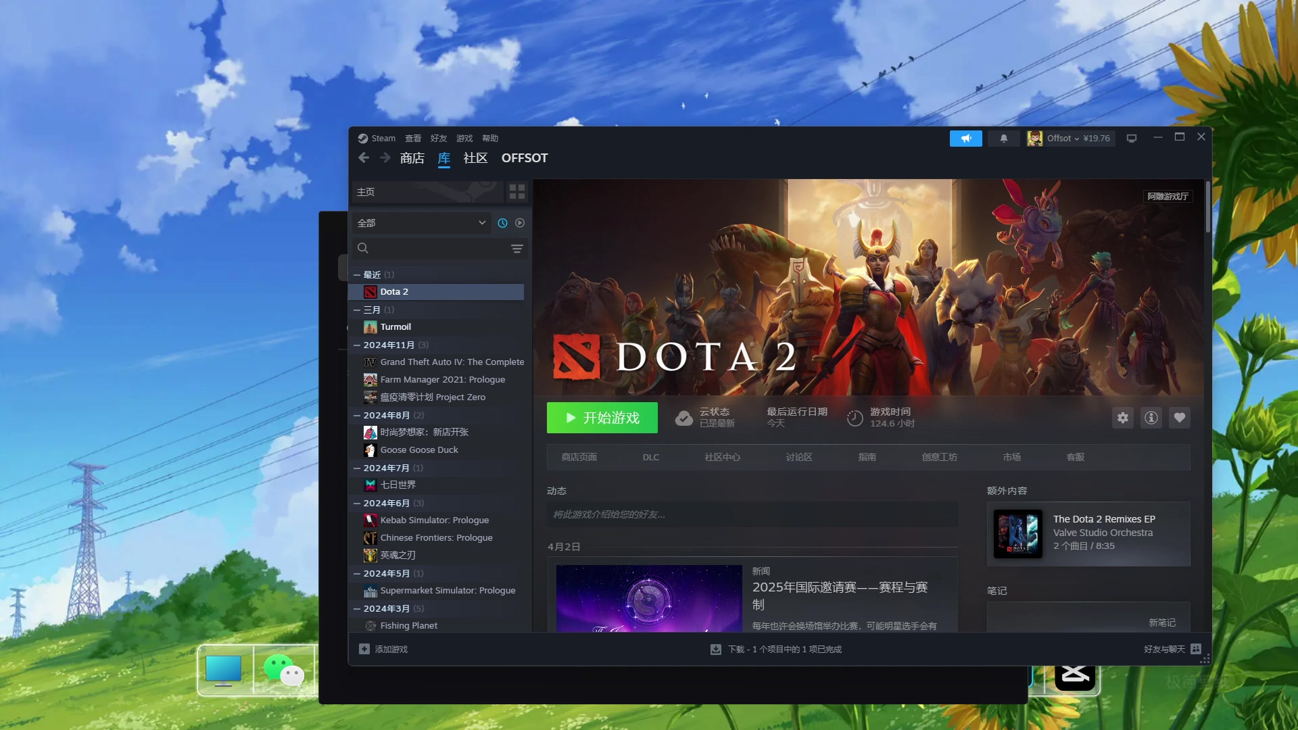Open the 查看 menu
1298x730 pixels.
pyautogui.click(x=413, y=138)
